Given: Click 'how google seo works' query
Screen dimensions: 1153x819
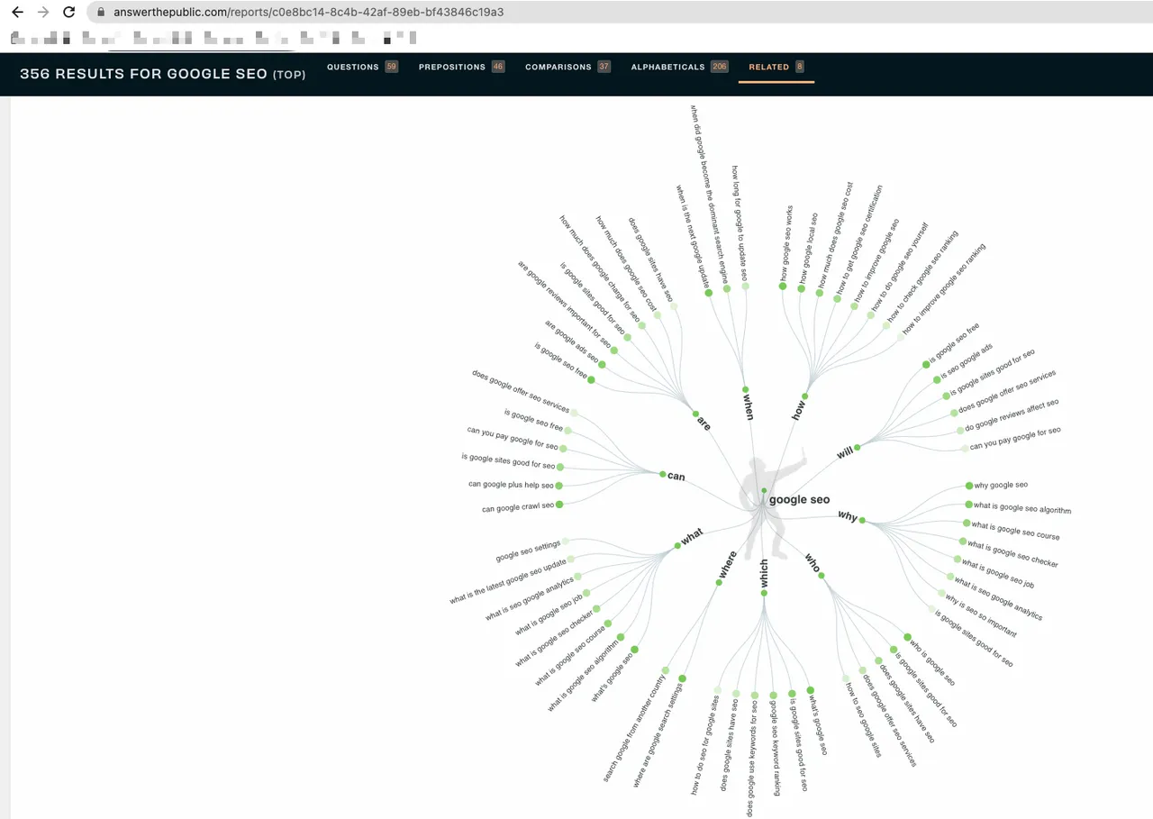Looking at the screenshot, I should (x=785, y=243).
